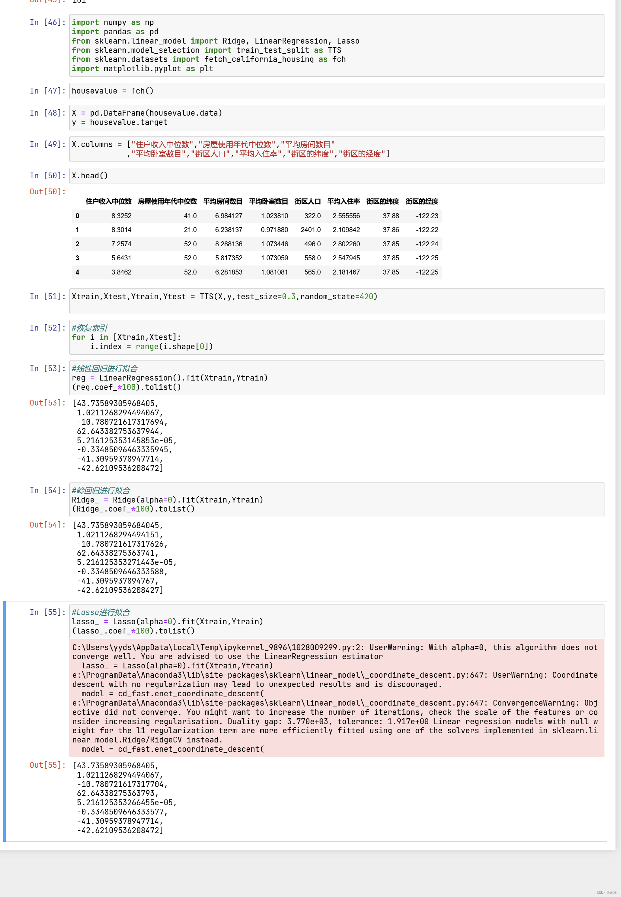Click table value 2401.0 in 街区人口 column
This screenshot has height=897, width=621.
tap(311, 230)
